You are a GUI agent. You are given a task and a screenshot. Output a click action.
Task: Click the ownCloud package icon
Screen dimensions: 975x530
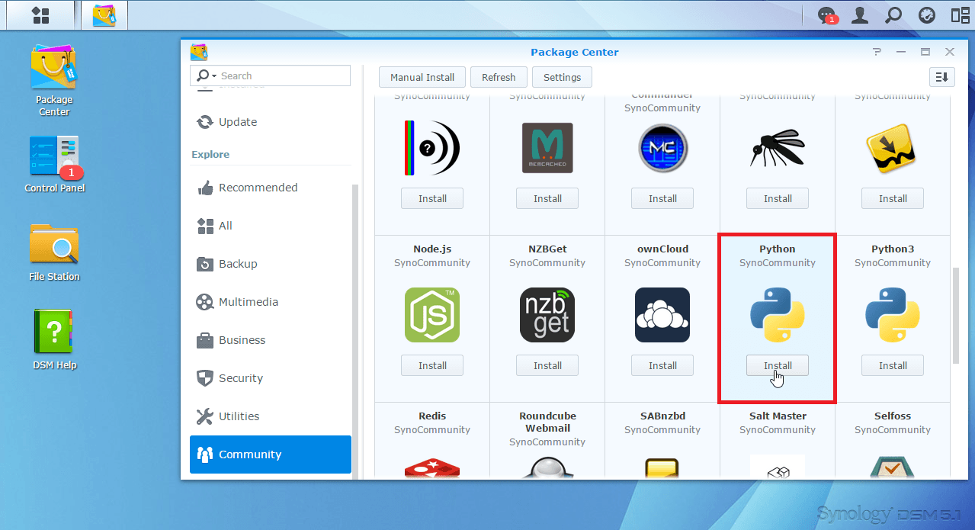pos(662,315)
